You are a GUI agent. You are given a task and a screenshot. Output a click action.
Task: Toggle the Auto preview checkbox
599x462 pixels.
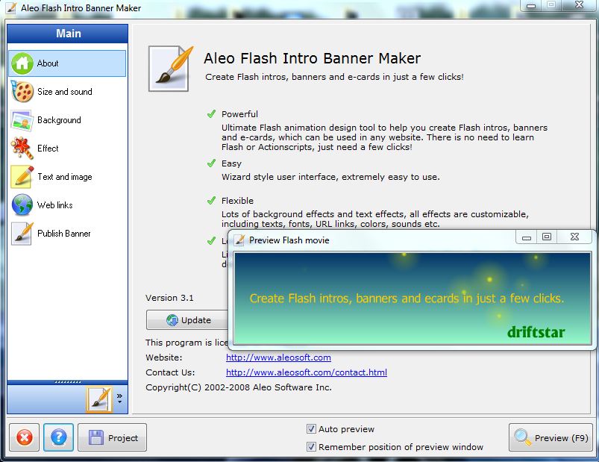311,428
